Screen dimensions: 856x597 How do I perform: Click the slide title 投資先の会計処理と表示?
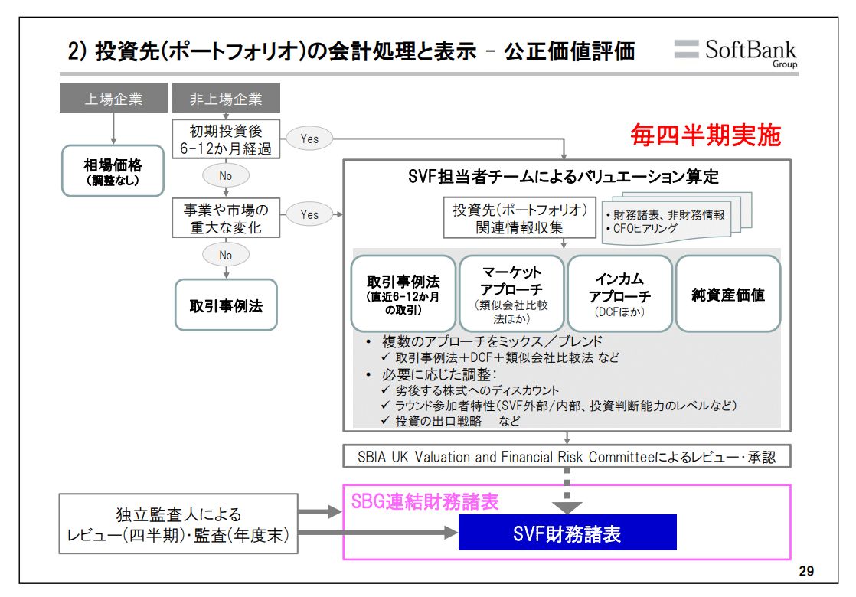click(351, 51)
